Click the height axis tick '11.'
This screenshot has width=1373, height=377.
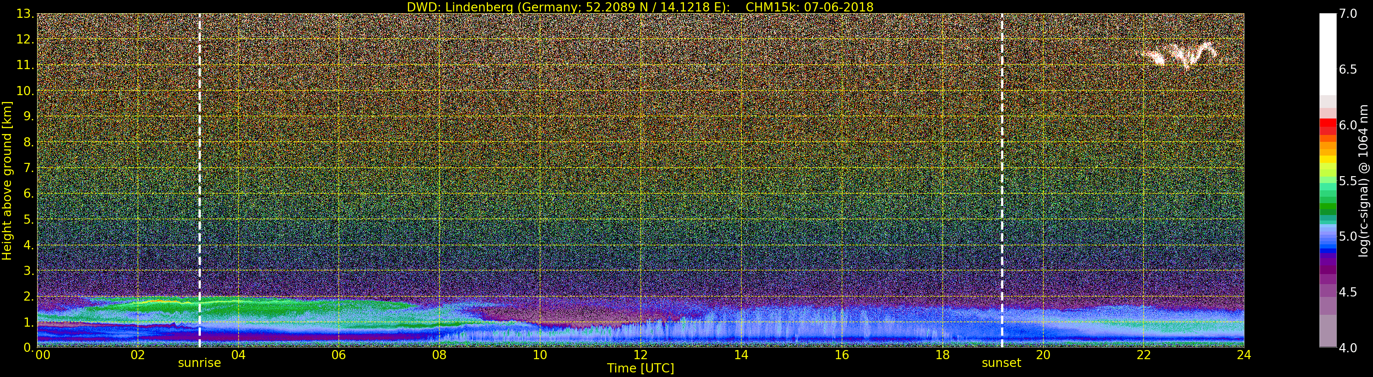coord(26,65)
